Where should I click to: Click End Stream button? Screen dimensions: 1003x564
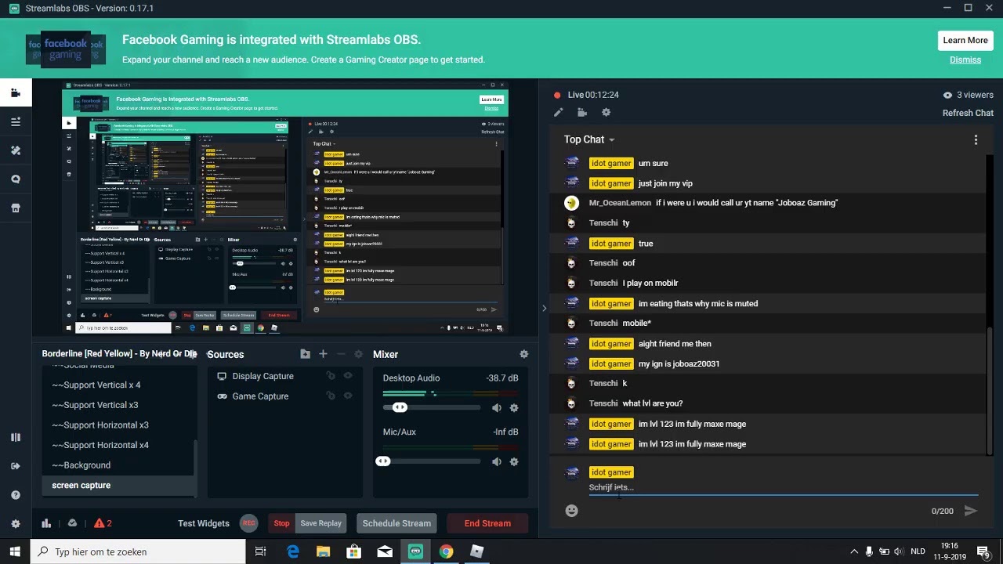tap(487, 523)
